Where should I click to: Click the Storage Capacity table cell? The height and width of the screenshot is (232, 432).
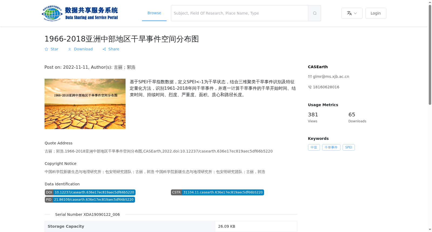click(130, 226)
